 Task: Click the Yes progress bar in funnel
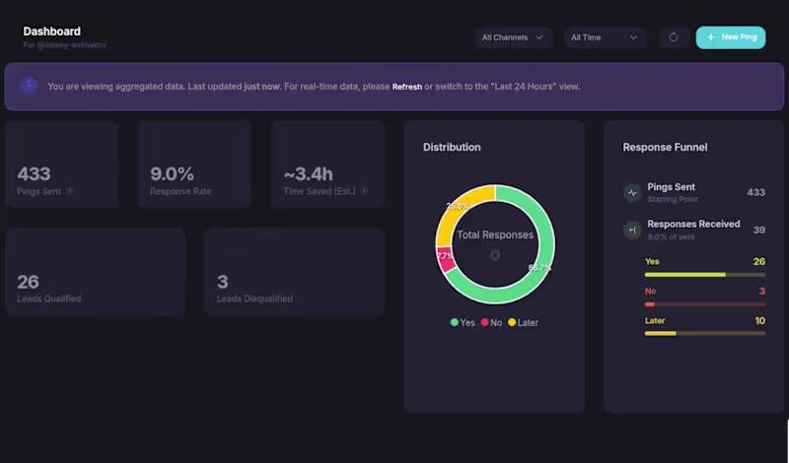pos(704,275)
